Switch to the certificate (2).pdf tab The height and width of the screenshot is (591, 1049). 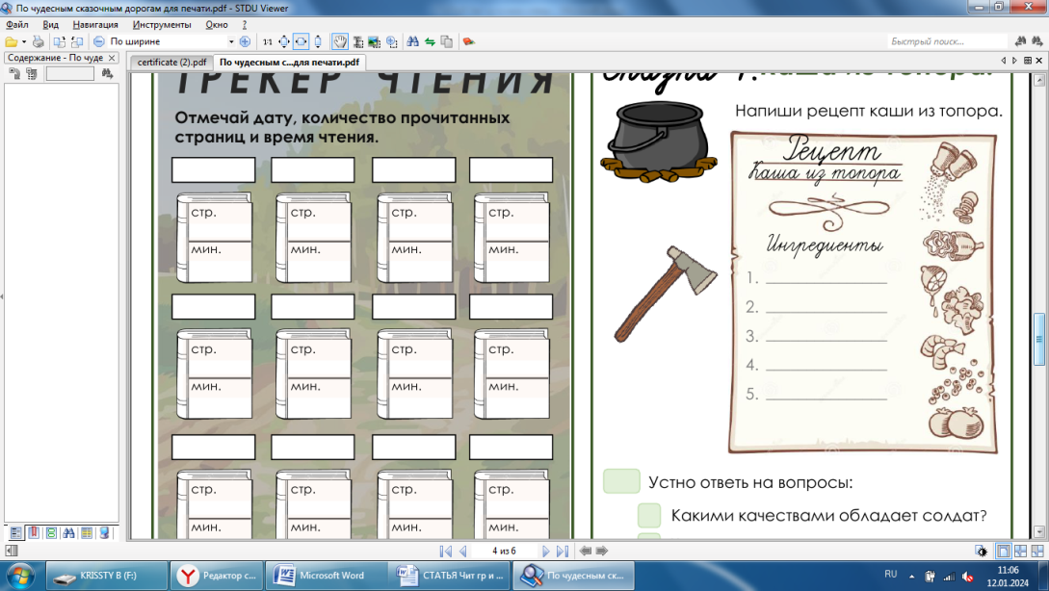[x=171, y=62]
